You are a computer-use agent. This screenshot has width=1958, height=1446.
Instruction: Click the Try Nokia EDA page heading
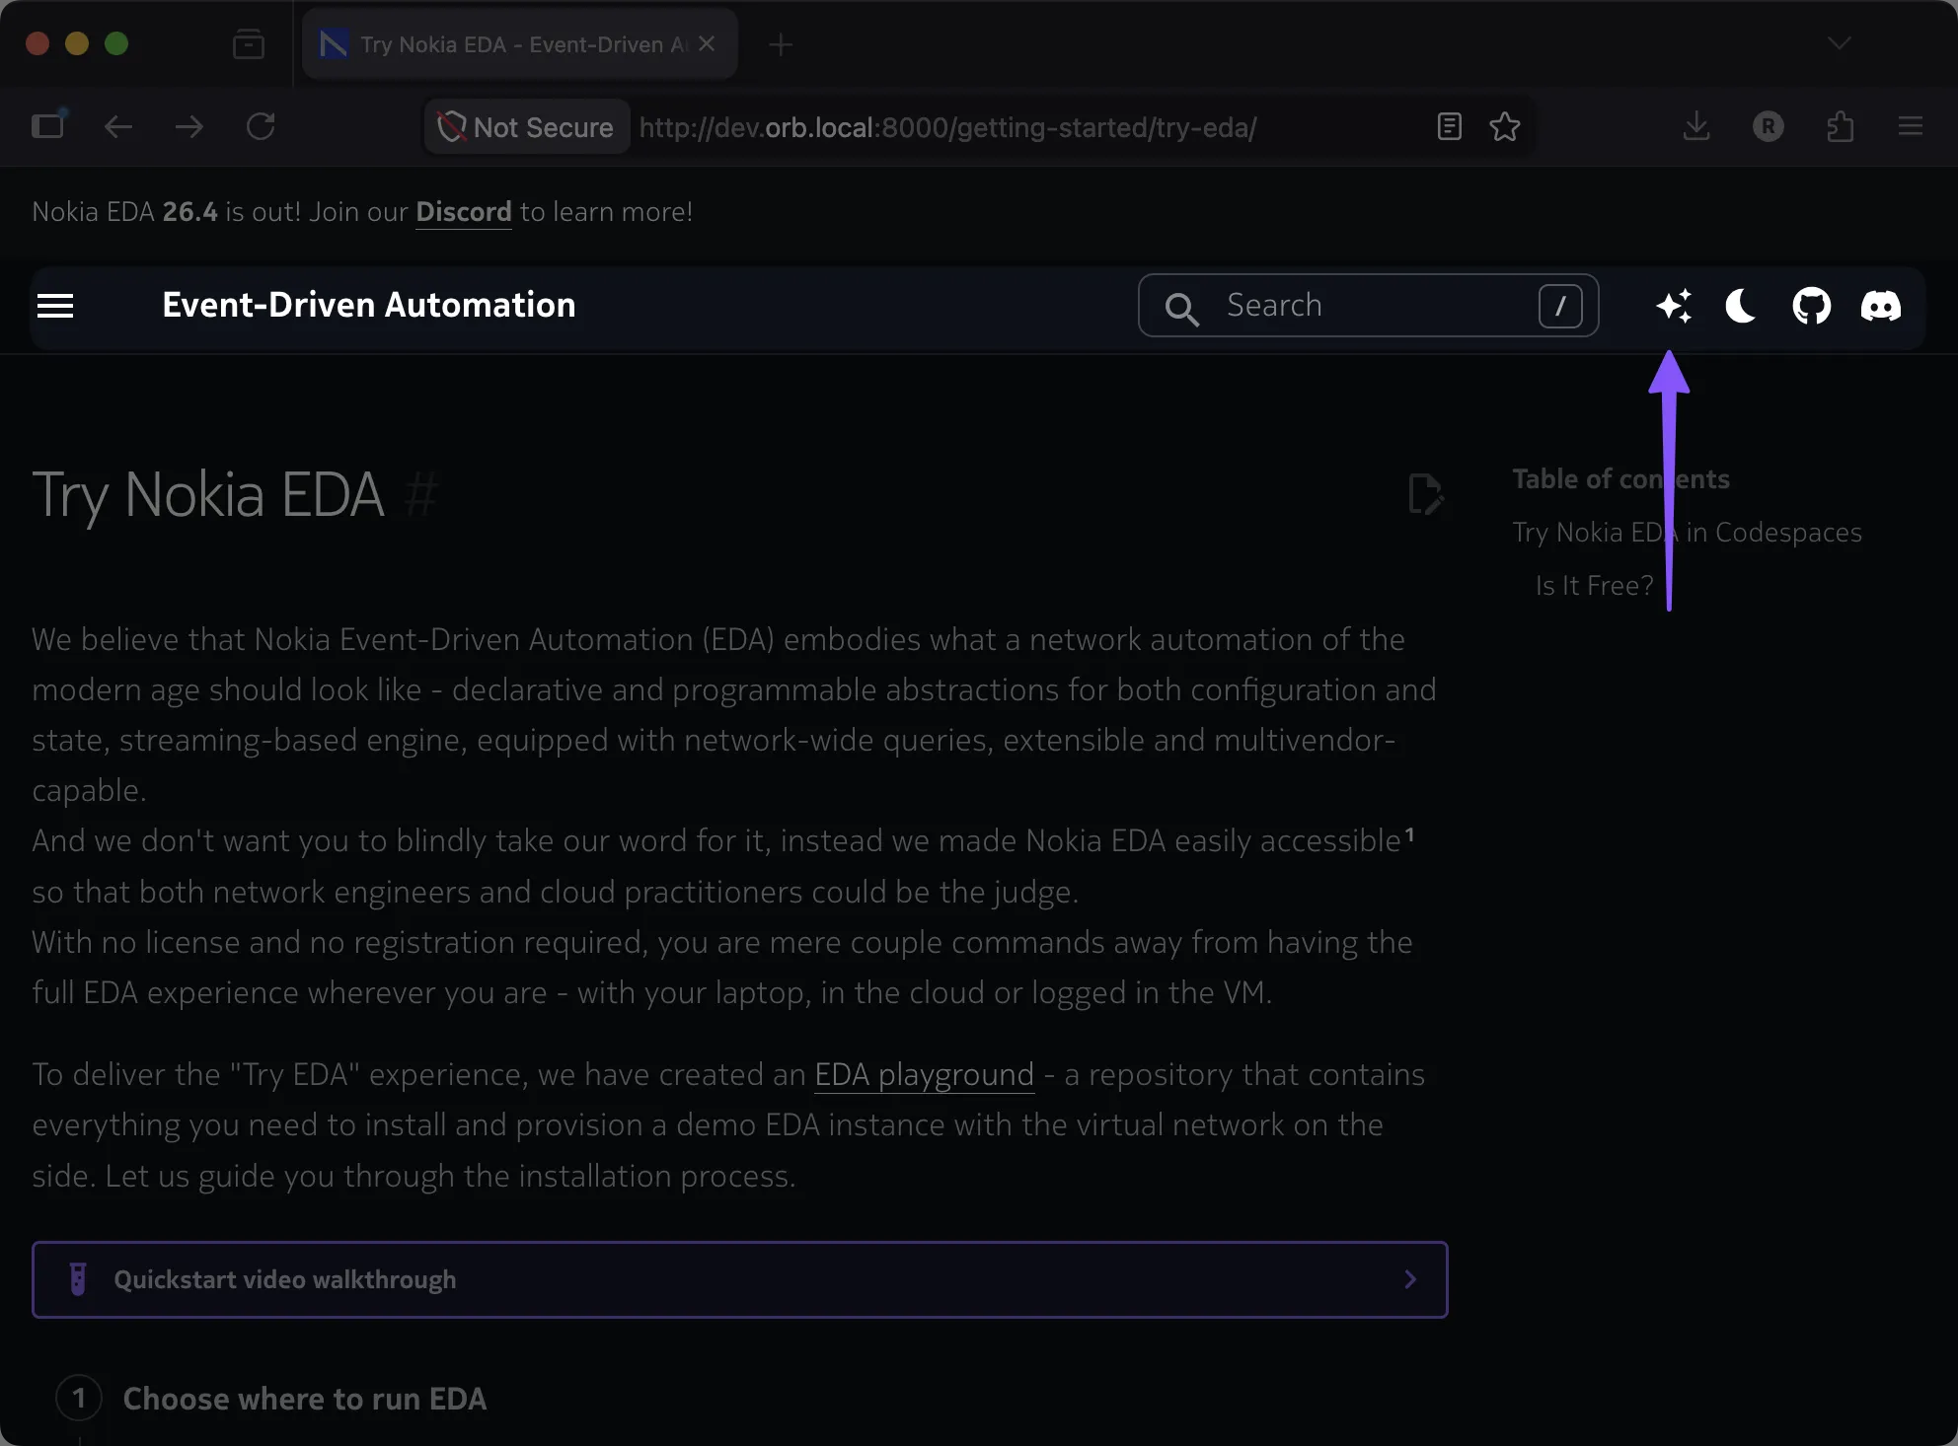207,494
